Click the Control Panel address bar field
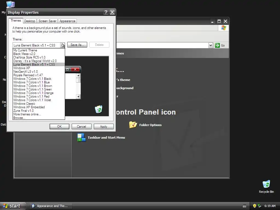280x210 pixels. click(x=162, y=45)
